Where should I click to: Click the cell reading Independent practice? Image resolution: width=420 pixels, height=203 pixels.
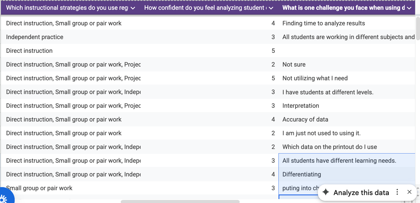35,37
